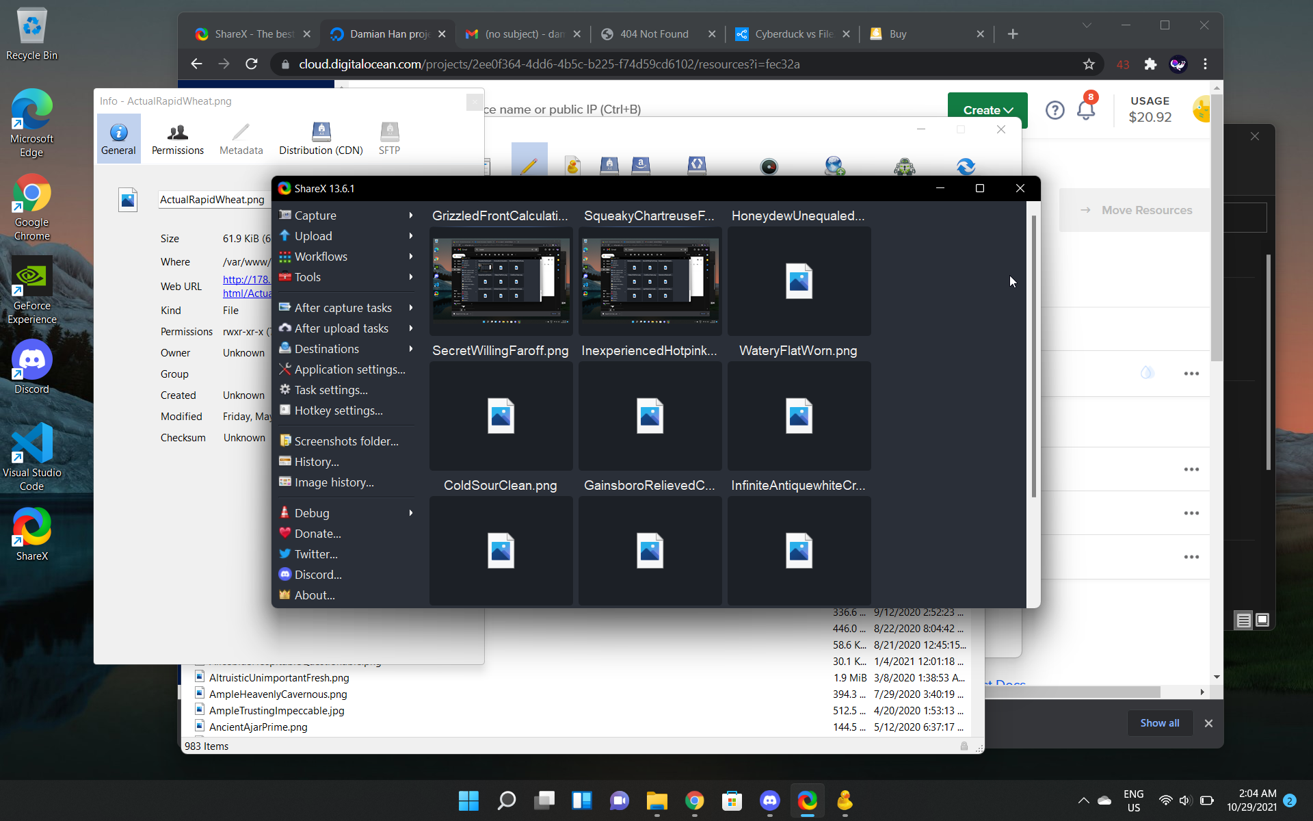This screenshot has width=1313, height=821.
Task: Click the Show all downloads button
Action: click(x=1159, y=723)
